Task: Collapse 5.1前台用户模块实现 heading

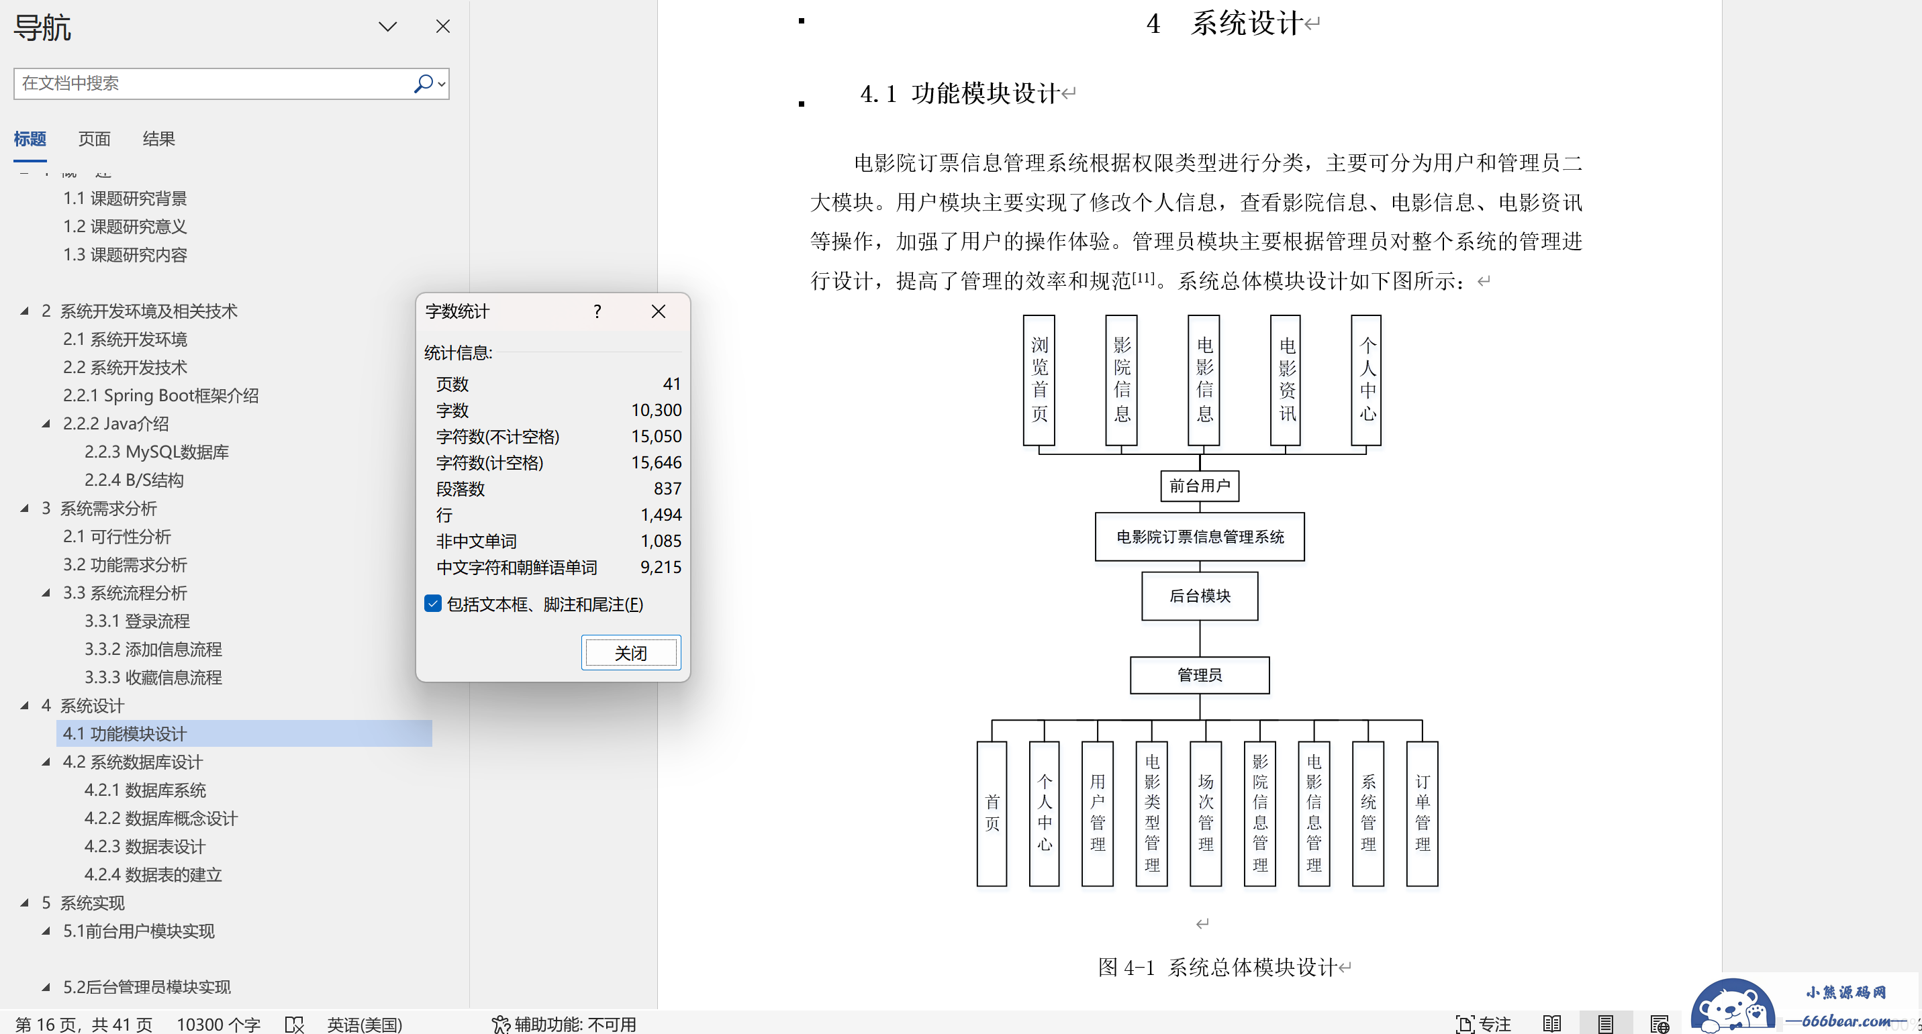Action: click(x=46, y=932)
